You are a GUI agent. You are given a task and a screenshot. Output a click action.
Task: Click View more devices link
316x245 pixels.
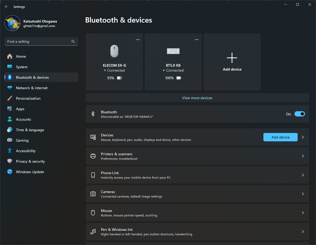197,98
